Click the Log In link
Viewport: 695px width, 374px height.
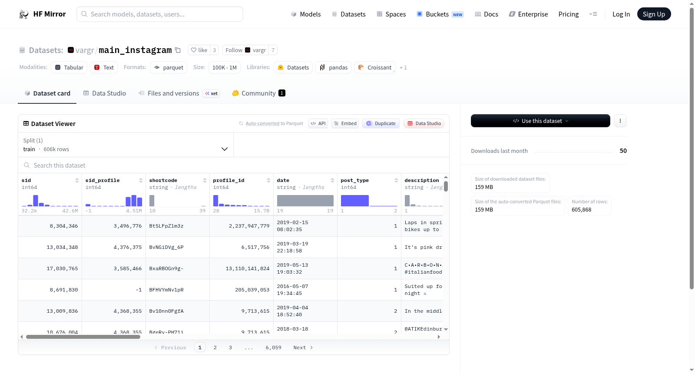pyautogui.click(x=621, y=14)
